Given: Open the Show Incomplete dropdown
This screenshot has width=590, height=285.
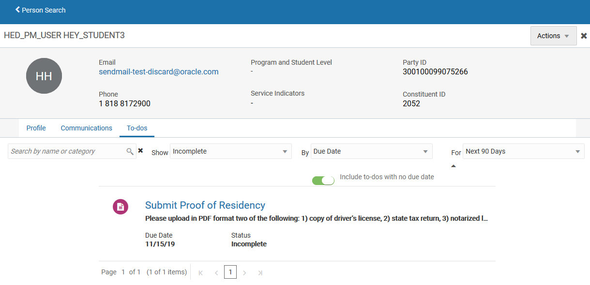Looking at the screenshot, I should [x=230, y=151].
